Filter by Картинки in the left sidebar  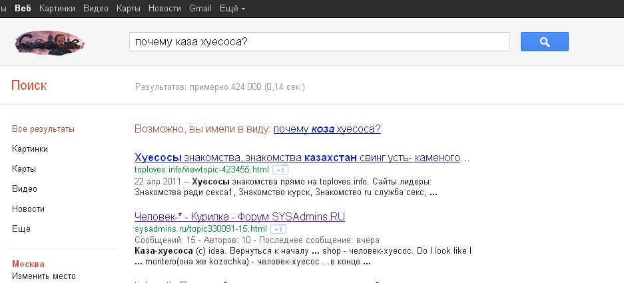[30, 149]
